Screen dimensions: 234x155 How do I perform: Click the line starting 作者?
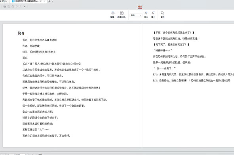click(31, 46)
